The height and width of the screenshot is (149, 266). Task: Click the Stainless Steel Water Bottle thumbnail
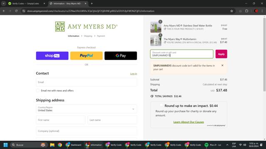pos(156,27)
